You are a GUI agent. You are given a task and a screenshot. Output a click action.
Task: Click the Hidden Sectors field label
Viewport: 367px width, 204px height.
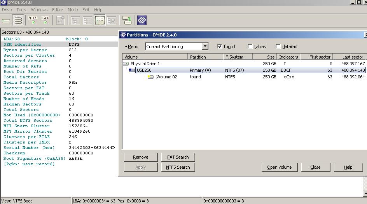tap(23, 104)
